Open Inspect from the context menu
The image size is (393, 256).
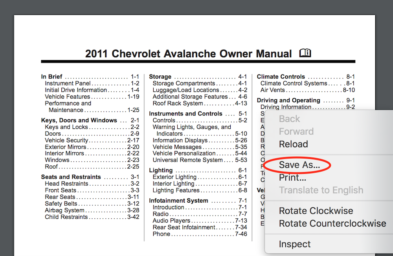[294, 244]
